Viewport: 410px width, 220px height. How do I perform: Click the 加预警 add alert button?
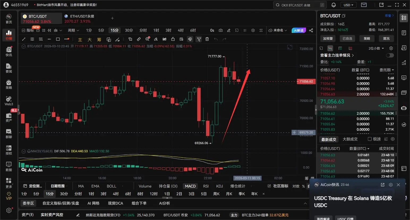point(328,39)
